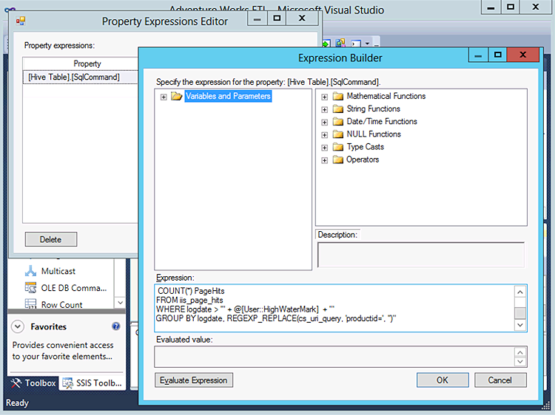Click Visual Studio toolbar dropdown arrow
This screenshot has width=555, height=415.
pos(367,44)
